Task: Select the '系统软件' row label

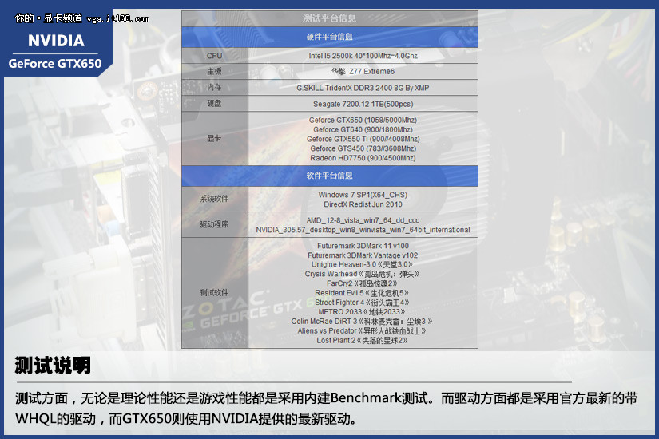Action: coord(214,199)
